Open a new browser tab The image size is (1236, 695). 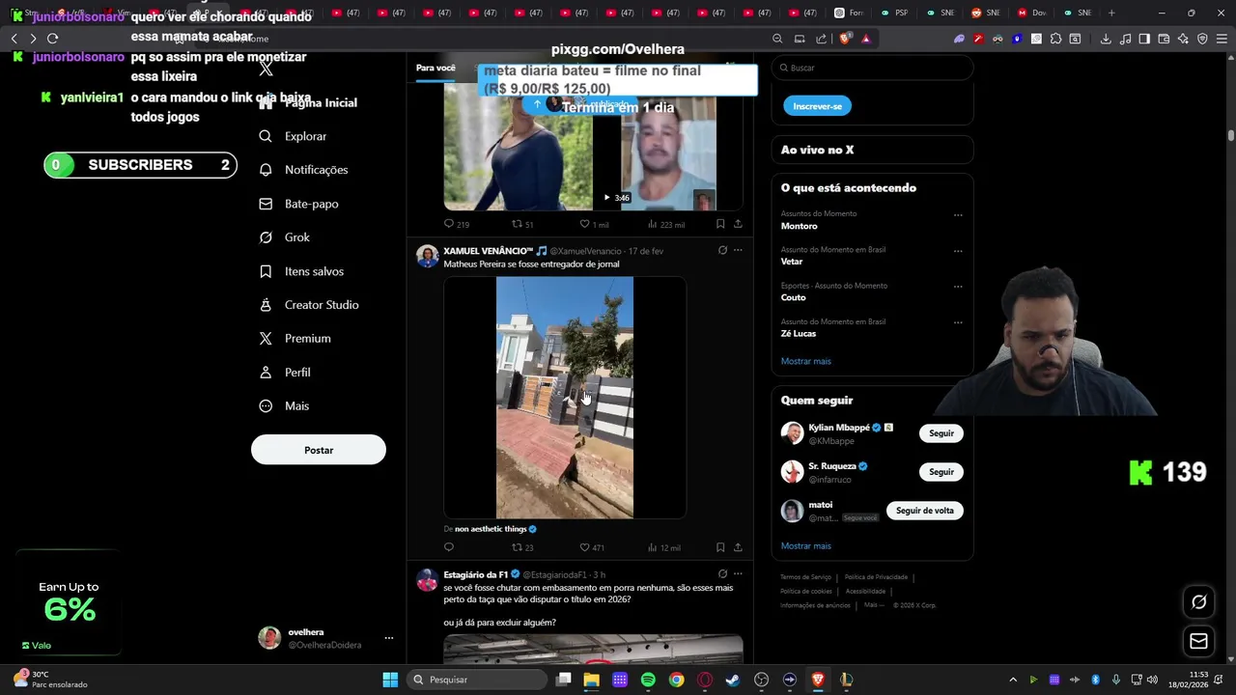pyautogui.click(x=1111, y=13)
